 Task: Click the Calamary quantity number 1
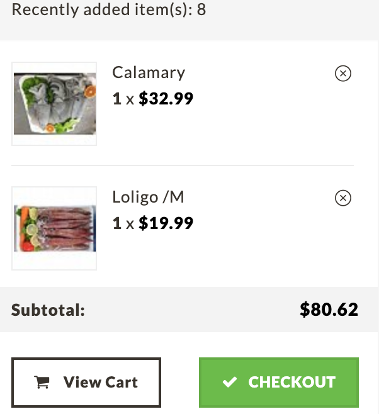116,99
